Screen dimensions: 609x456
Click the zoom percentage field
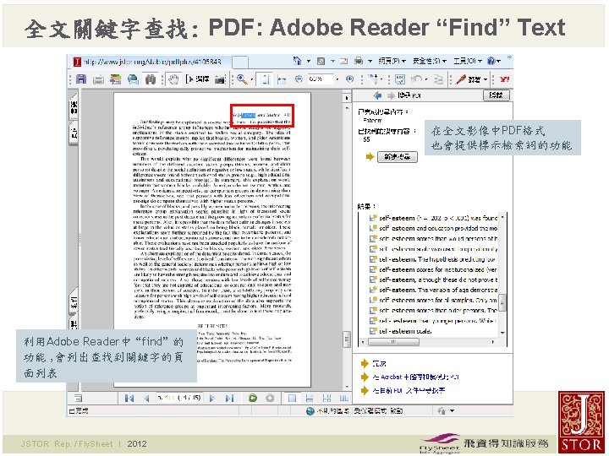320,79
